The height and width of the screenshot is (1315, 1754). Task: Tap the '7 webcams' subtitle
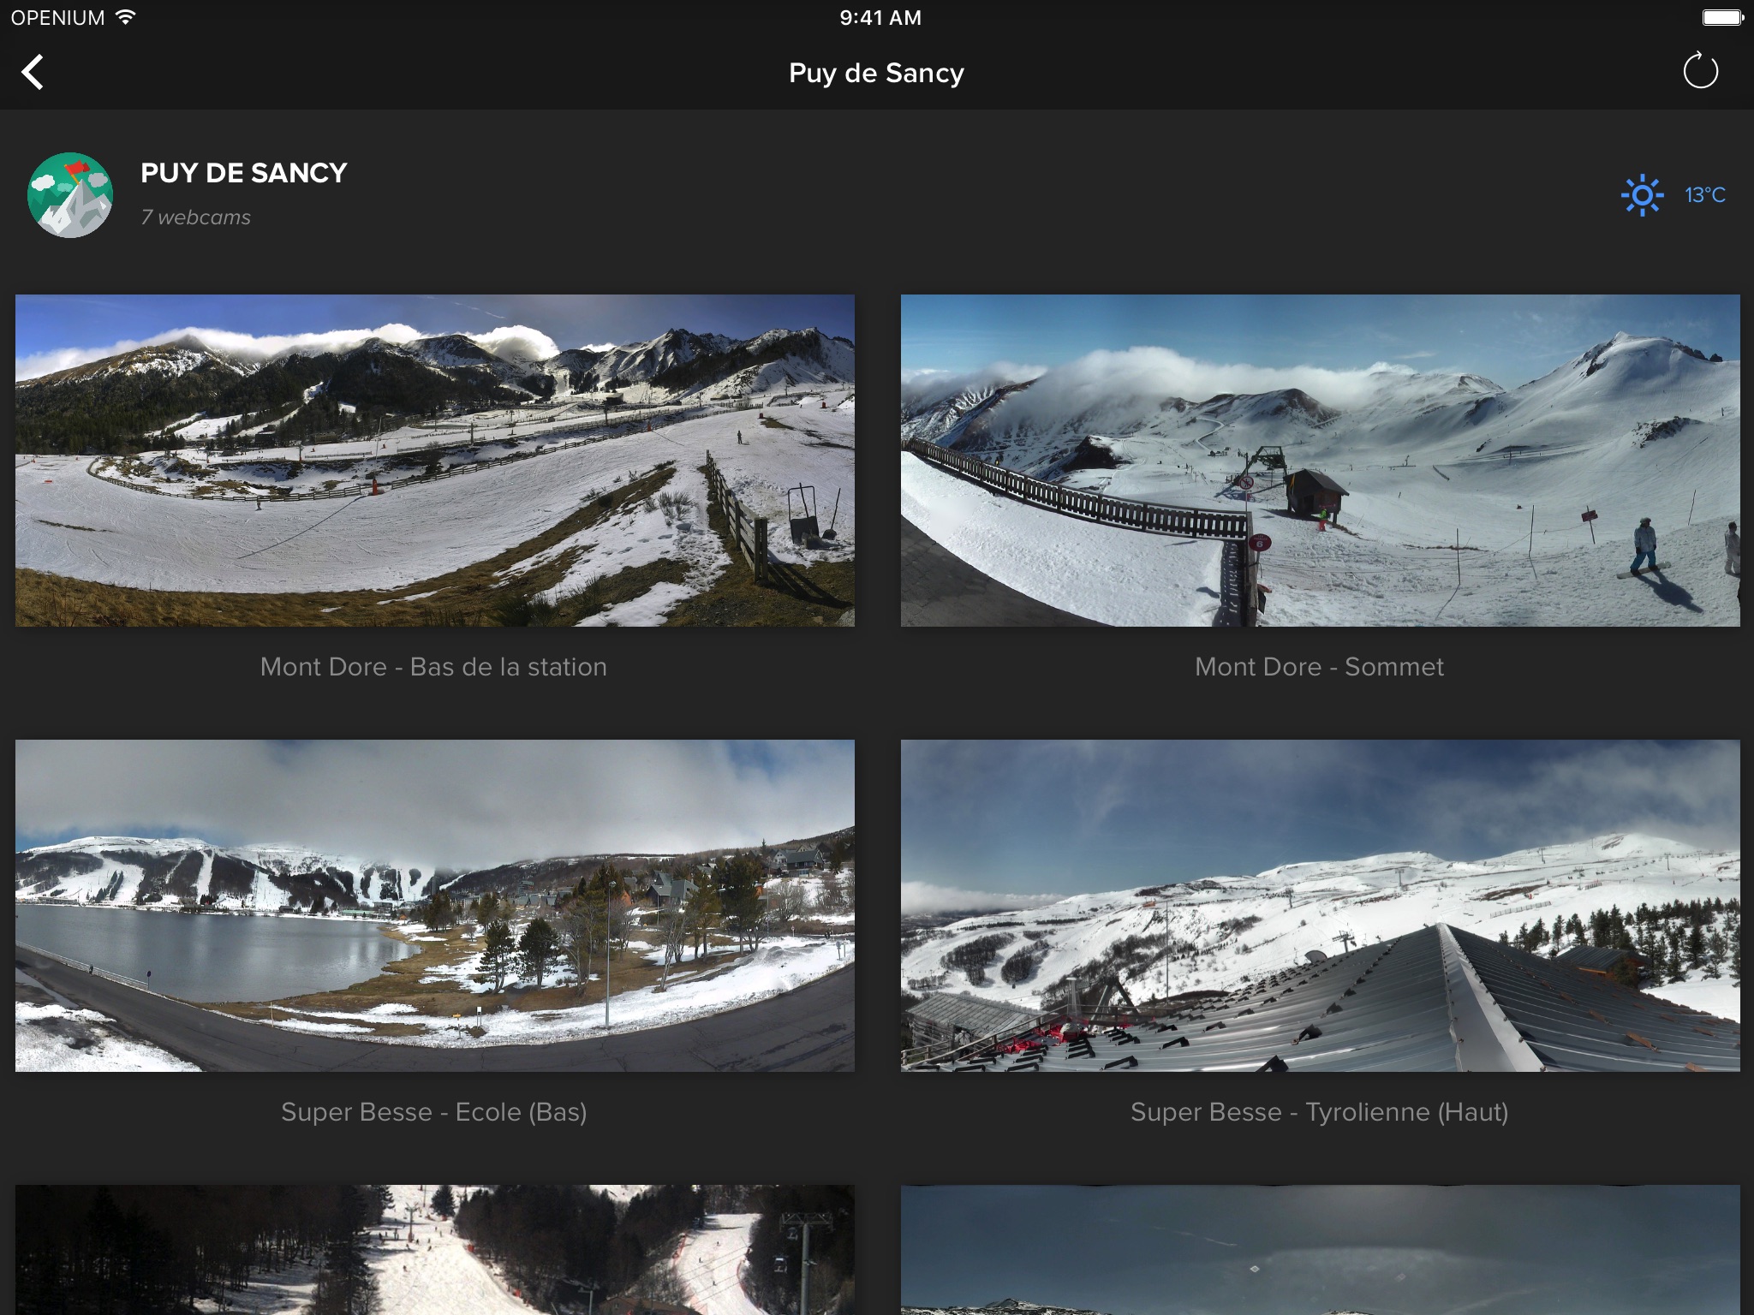(196, 217)
